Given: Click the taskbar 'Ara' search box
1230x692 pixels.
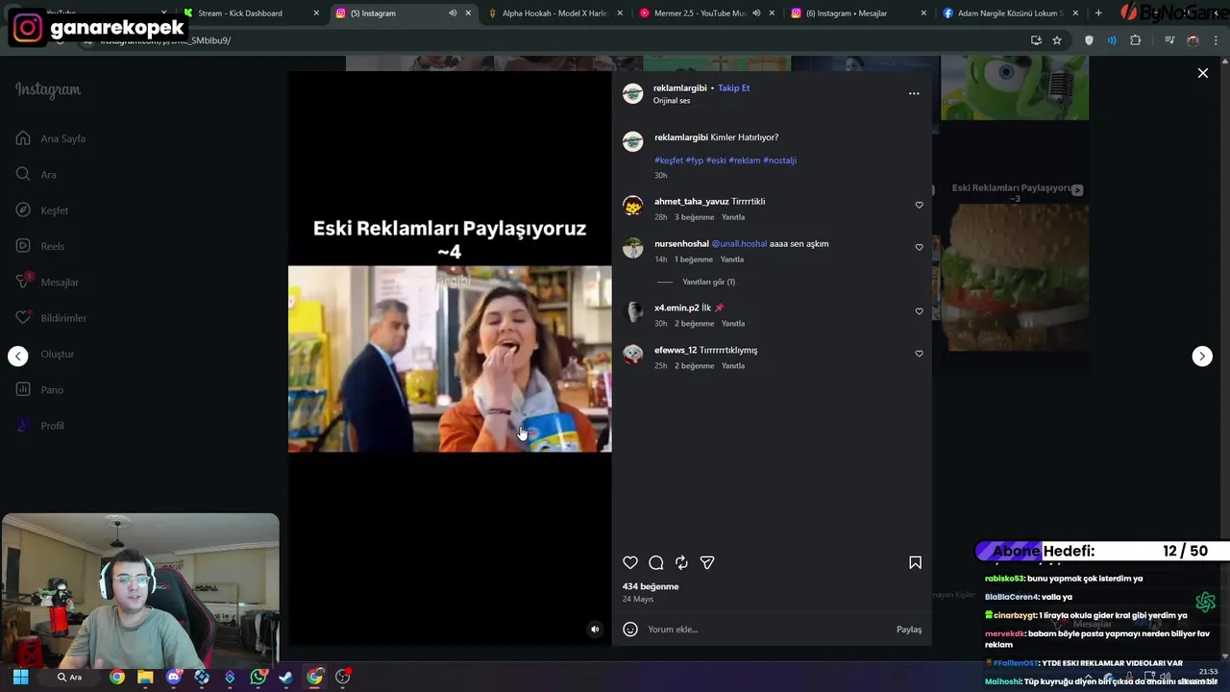Looking at the screenshot, I should 70,678.
